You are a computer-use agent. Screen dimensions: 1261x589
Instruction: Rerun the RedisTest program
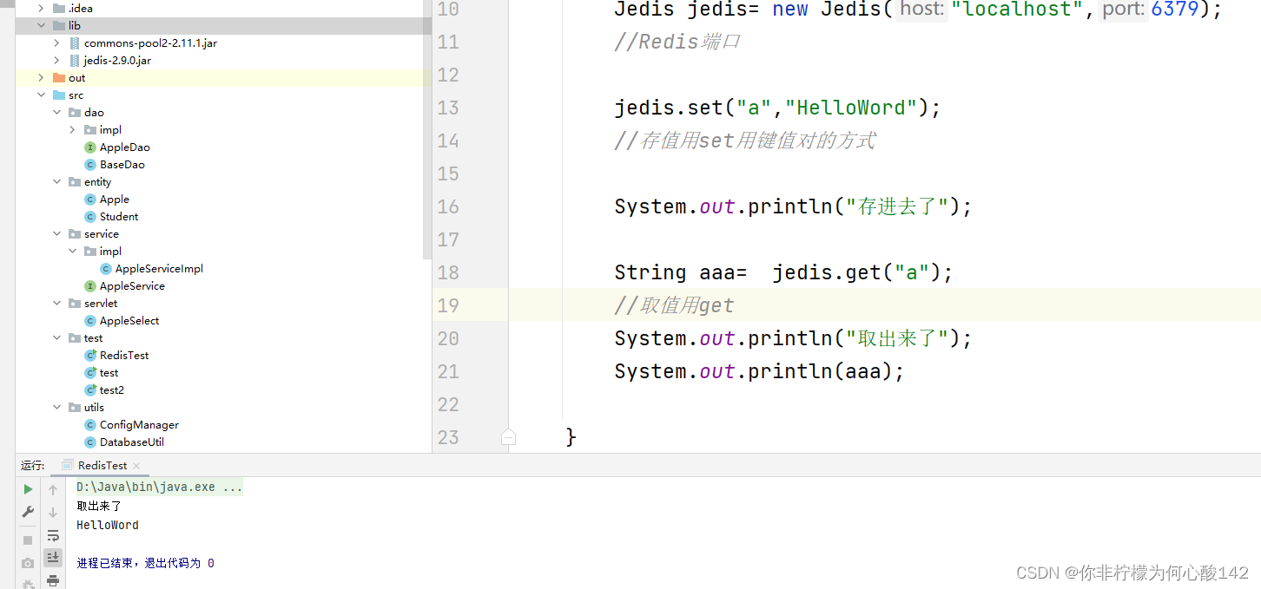29,489
